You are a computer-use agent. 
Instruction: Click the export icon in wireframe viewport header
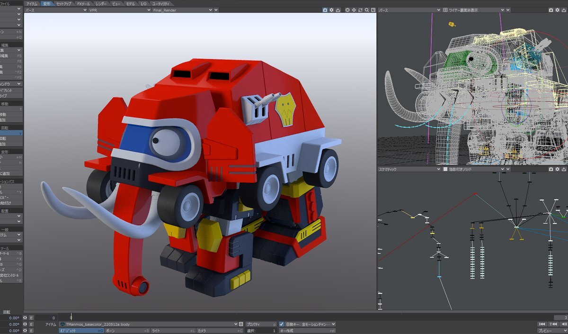coord(564,10)
